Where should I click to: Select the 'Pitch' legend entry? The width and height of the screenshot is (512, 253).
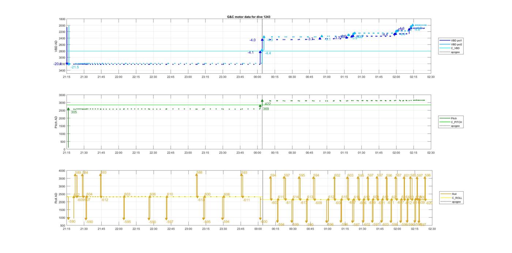coord(454,118)
